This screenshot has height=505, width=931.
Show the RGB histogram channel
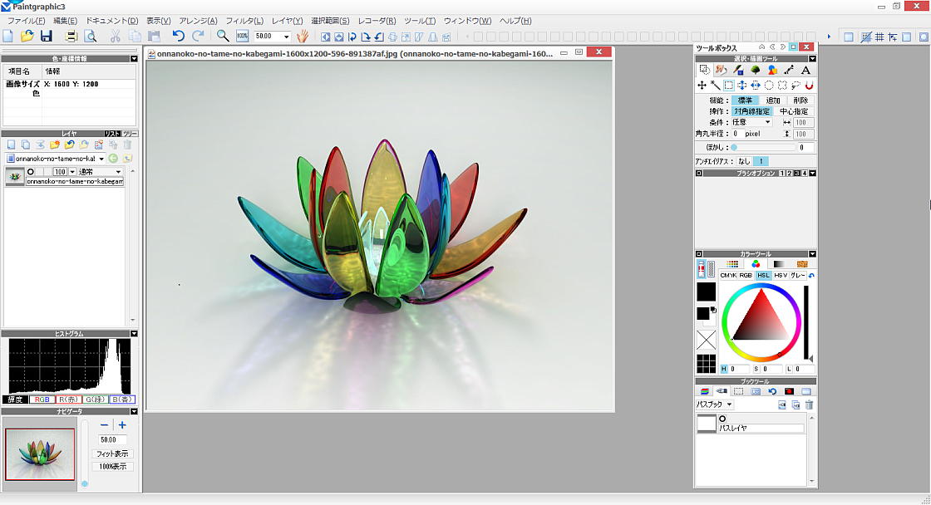42,400
